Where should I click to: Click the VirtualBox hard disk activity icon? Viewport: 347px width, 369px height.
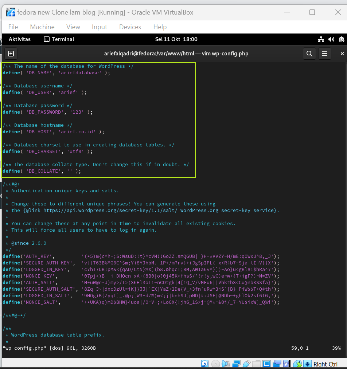[x=205, y=364]
